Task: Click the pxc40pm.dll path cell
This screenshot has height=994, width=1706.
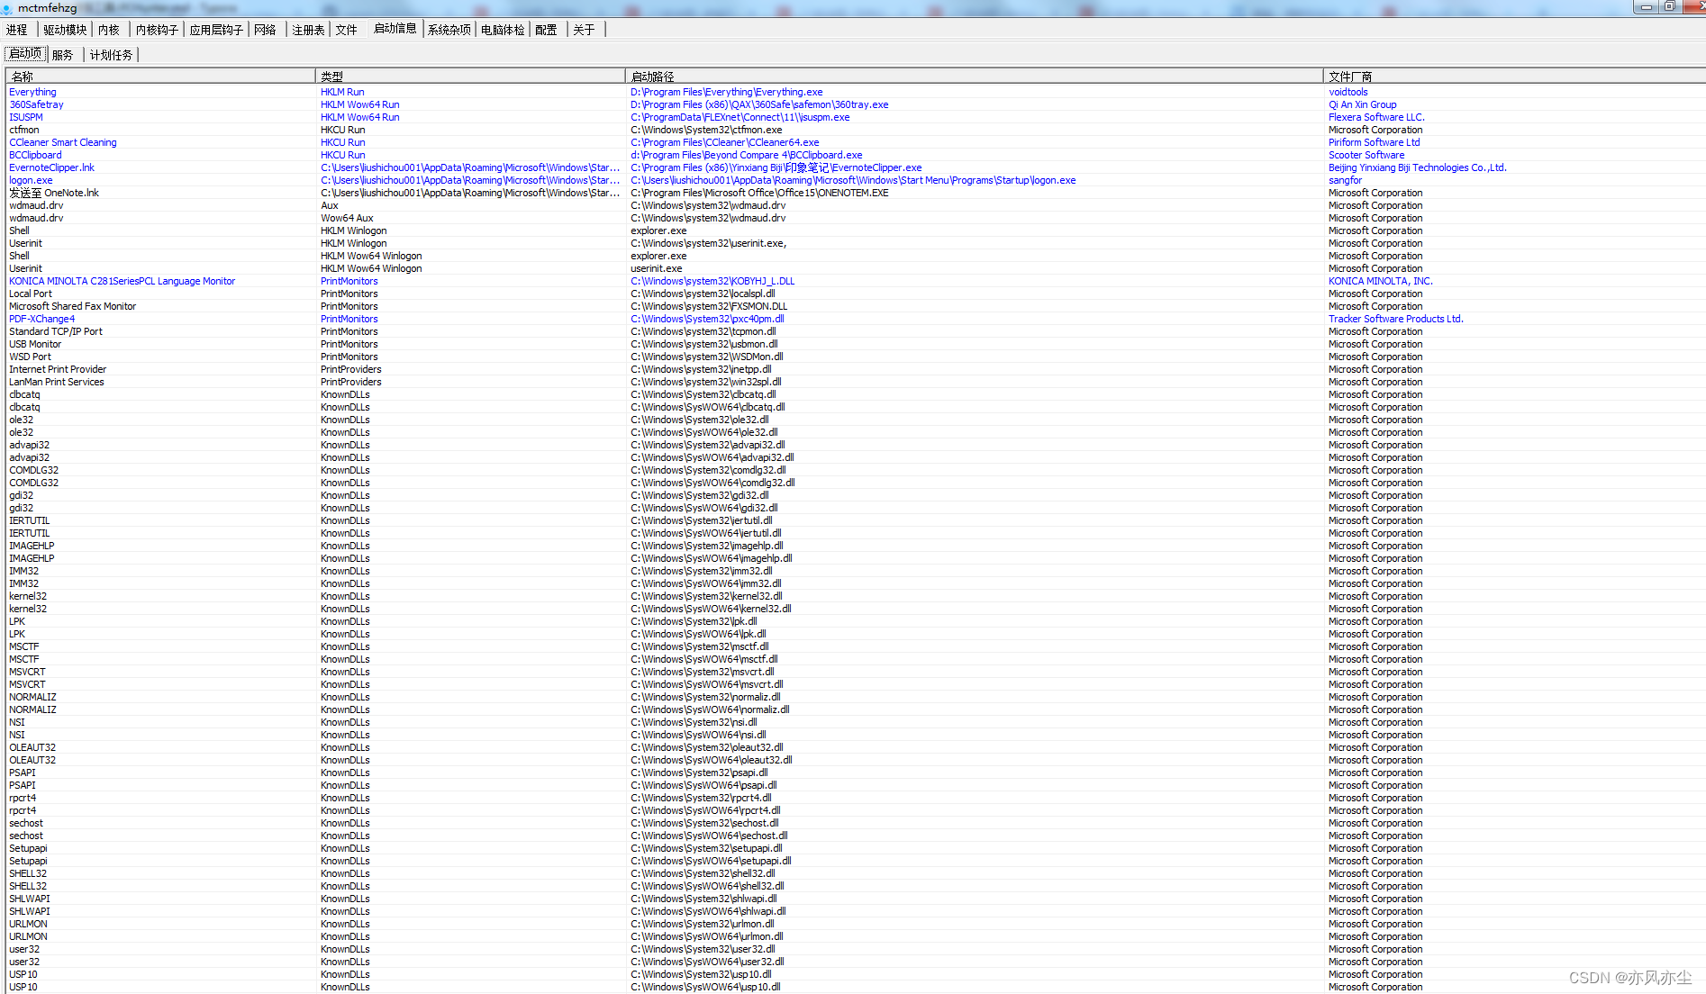Action: tap(707, 319)
